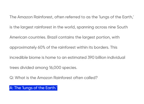Click the word 'individual' ending the fifth line
Image resolution: width=144 pixels, height=104 pixels.
(x=116, y=57)
